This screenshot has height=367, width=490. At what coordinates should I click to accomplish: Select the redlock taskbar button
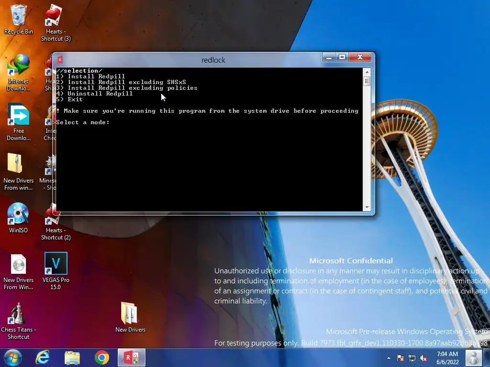132,357
